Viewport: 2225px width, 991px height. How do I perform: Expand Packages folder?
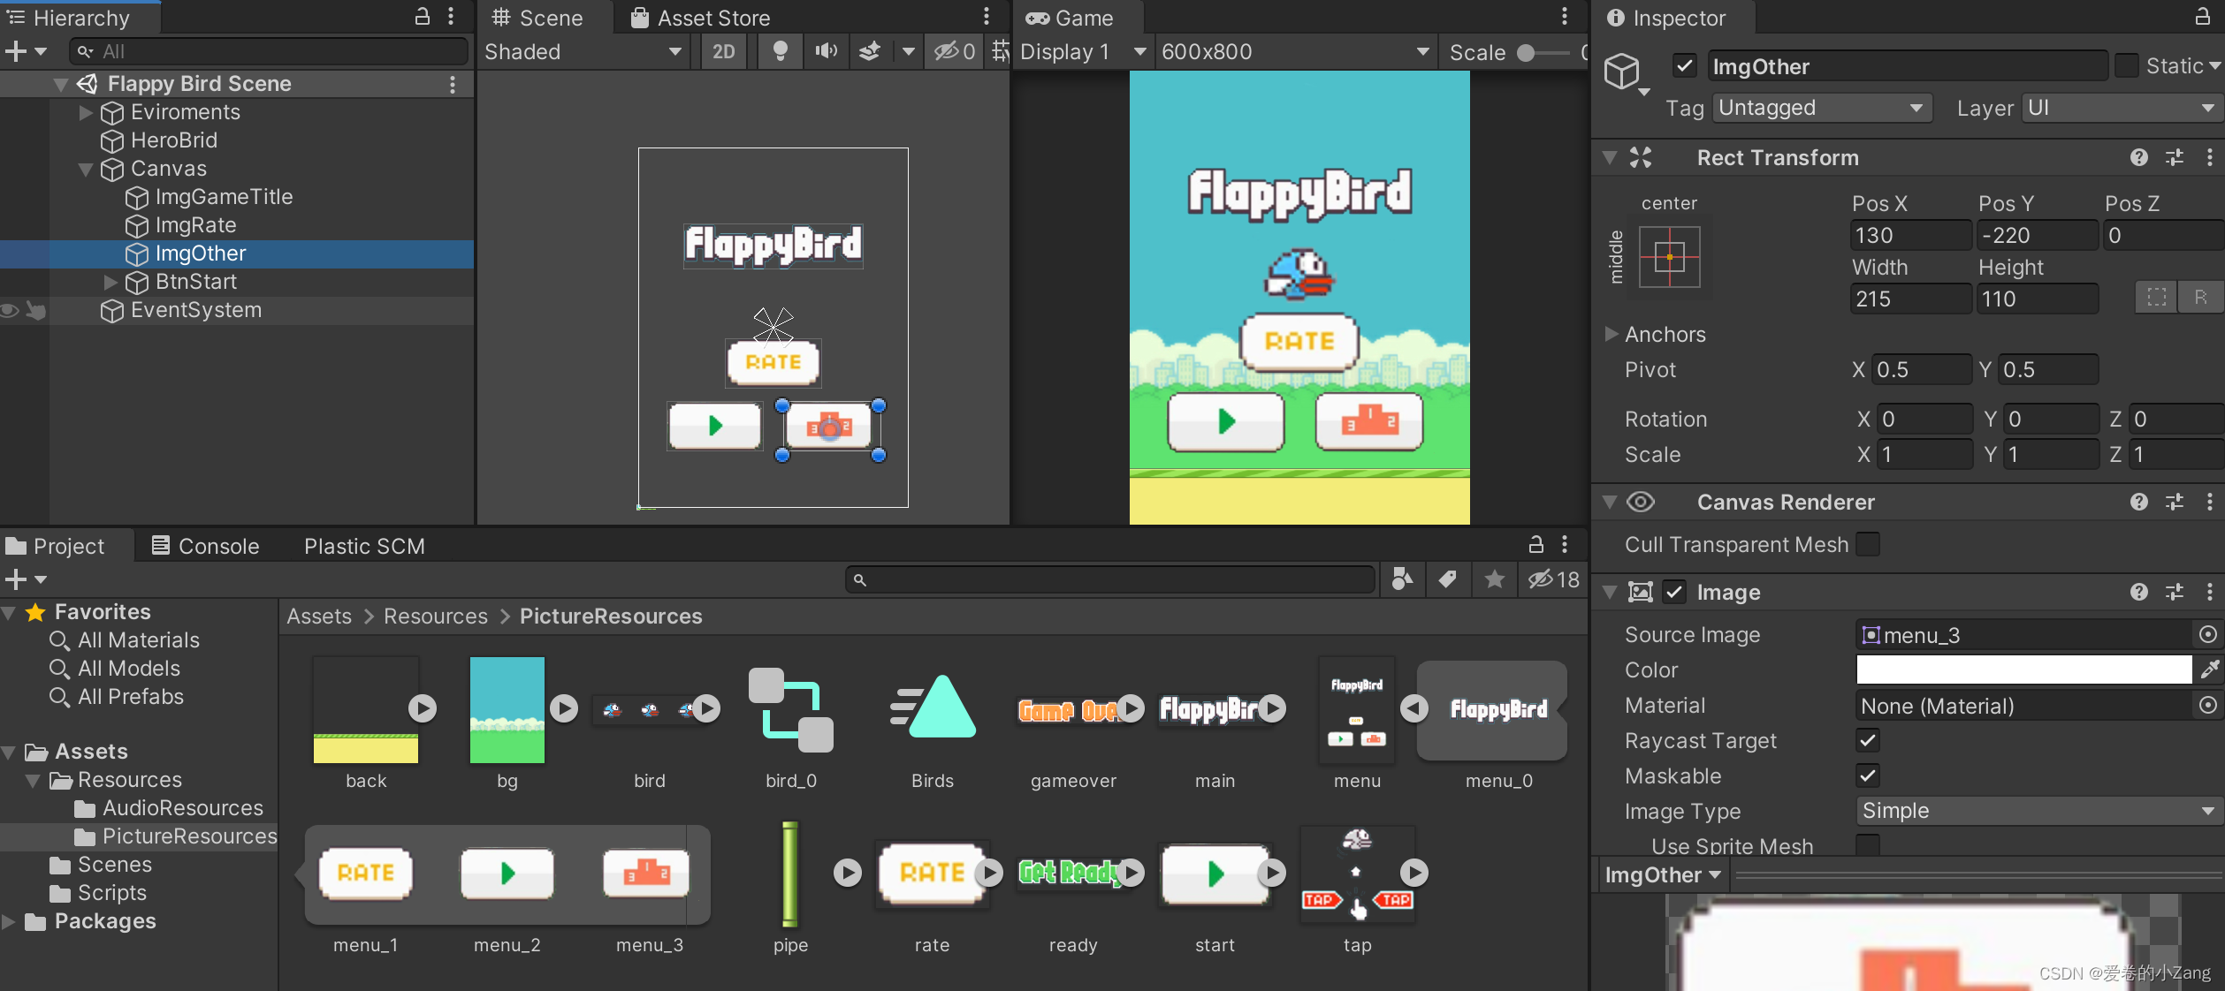point(10,921)
